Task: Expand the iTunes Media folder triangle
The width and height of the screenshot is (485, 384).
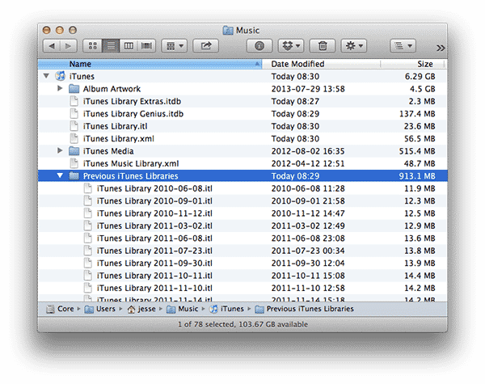Action: [60, 150]
